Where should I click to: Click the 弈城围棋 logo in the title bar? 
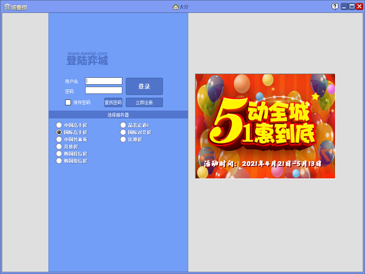tap(15, 7)
